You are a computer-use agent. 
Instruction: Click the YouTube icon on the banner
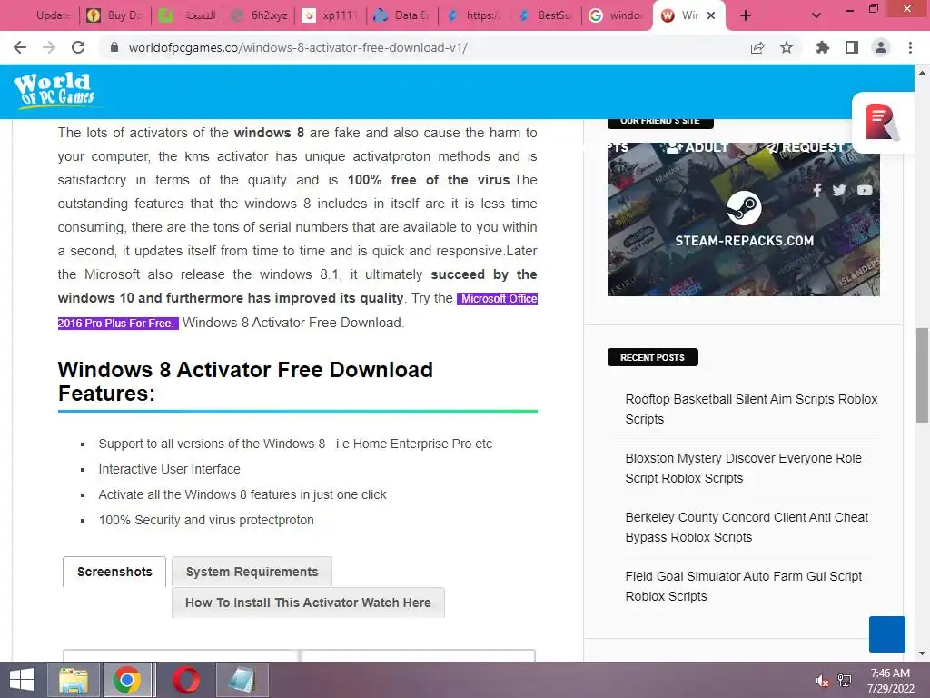tap(865, 191)
